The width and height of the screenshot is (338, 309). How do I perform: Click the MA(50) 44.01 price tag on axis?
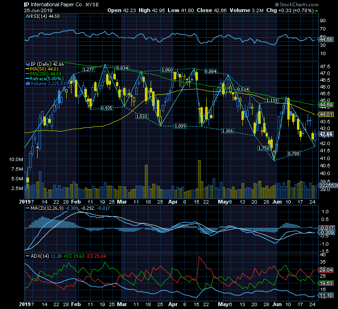326,115
